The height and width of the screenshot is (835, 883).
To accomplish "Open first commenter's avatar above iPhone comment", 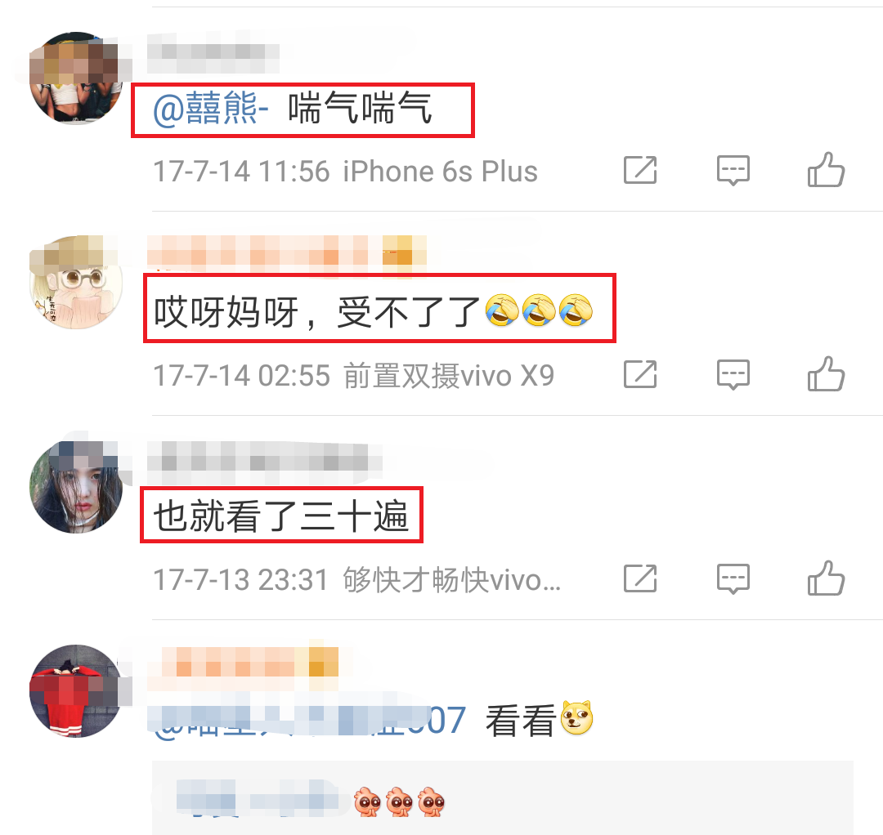I will pyautogui.click(x=76, y=78).
